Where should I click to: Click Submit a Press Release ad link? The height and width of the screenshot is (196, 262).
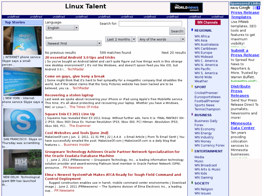(245, 53)
